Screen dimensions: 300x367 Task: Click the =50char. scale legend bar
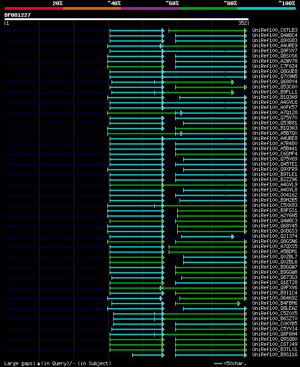(x=218, y=363)
